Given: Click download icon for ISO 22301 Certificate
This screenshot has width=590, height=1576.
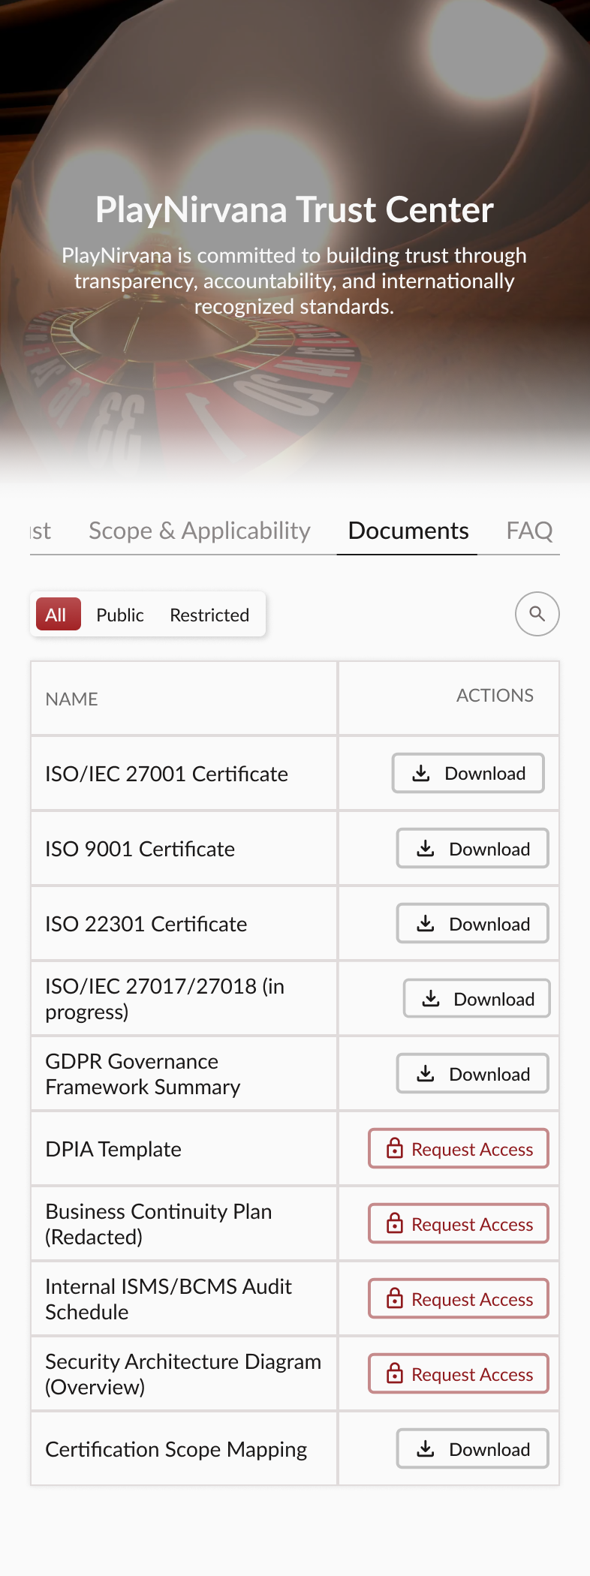Looking at the screenshot, I should [426, 923].
